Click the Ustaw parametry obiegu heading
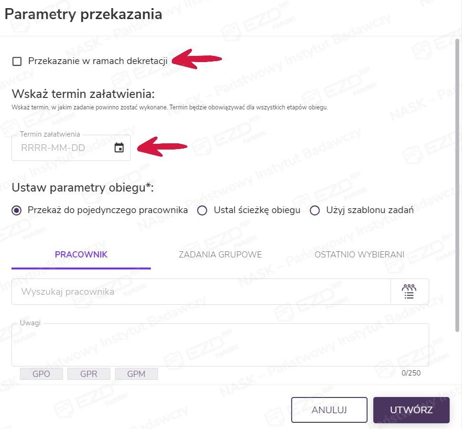Viewport: 462px width, 429px height. [x=83, y=188]
